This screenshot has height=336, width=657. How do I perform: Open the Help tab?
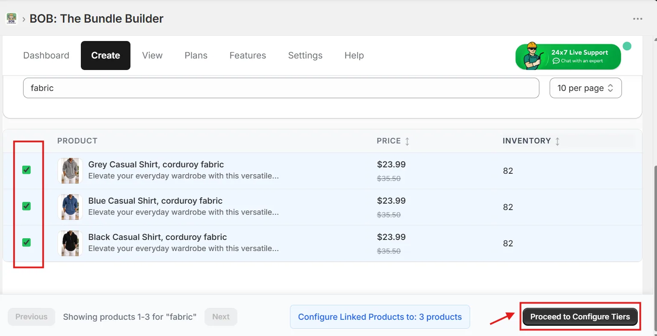click(x=354, y=56)
